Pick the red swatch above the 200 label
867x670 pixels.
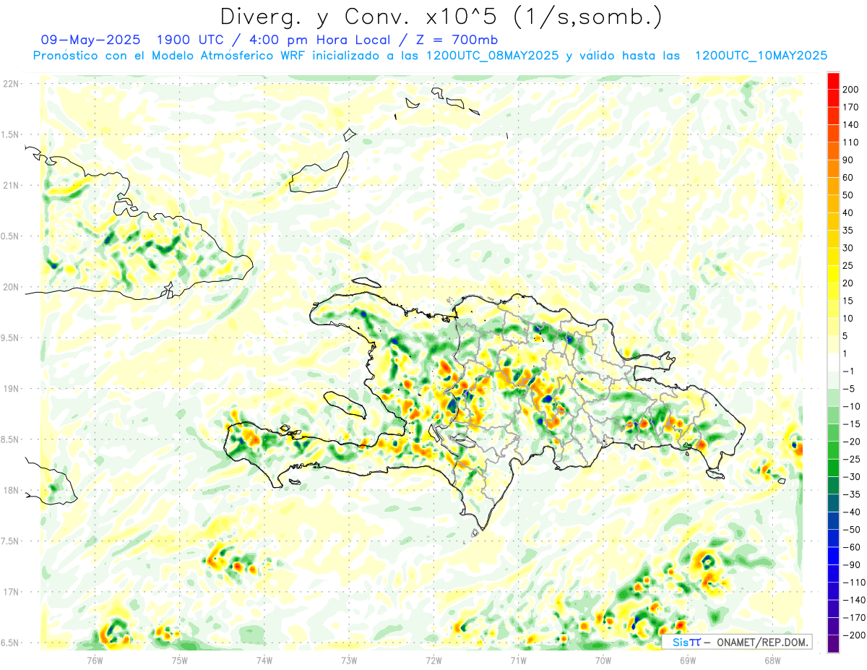833,80
